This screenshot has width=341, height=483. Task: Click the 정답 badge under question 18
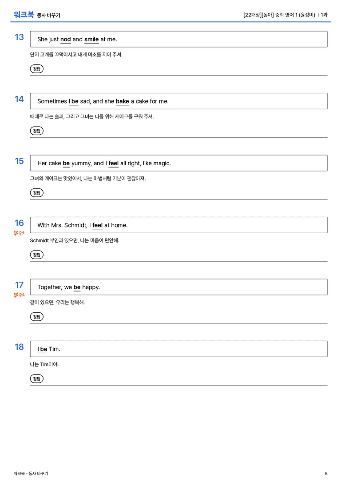coord(36,379)
